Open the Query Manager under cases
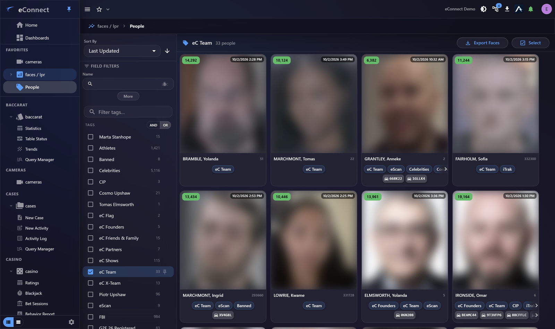 pos(40,249)
